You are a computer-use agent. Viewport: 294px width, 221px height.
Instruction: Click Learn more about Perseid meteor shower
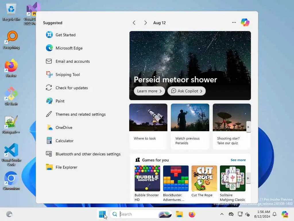149,91
